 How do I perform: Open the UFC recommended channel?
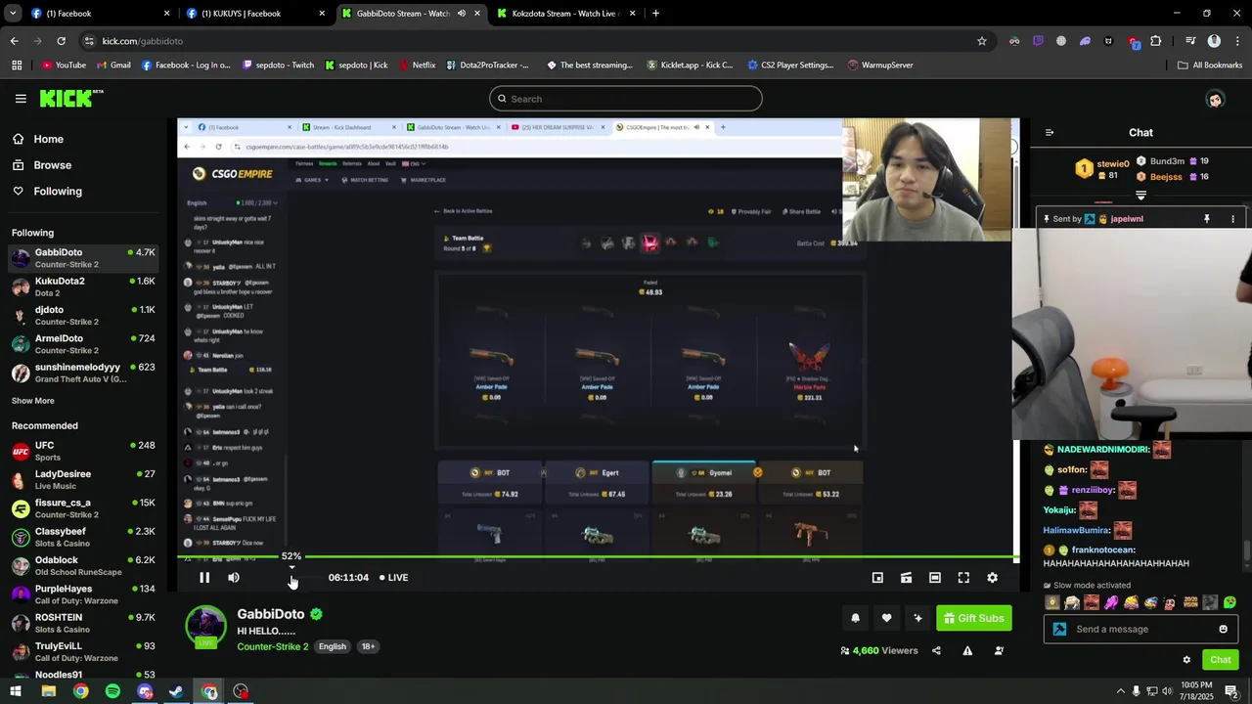83,451
